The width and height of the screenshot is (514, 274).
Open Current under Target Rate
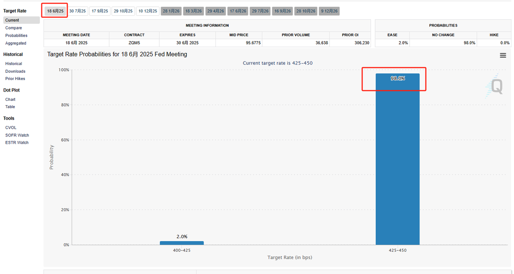click(21, 20)
